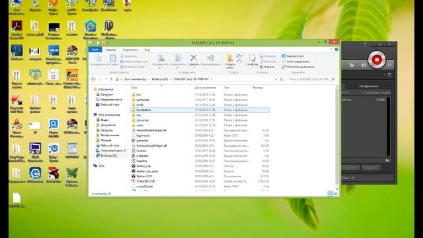Click the Explorer vertical scrollbar
The height and width of the screenshot is (238, 423).
click(337, 138)
